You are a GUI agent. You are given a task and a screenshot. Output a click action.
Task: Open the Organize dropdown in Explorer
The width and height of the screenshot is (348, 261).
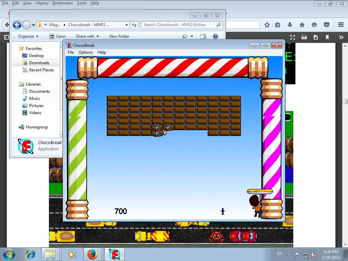[28, 36]
